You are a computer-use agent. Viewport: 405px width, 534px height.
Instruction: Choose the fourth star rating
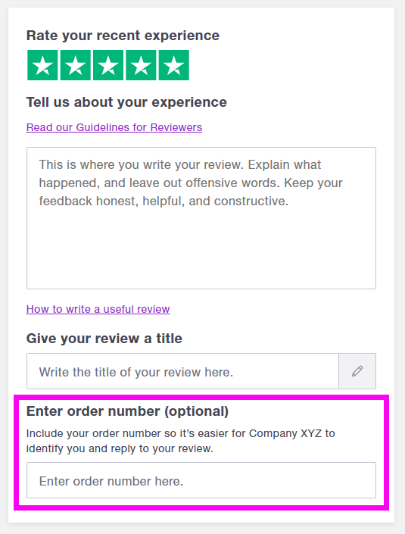pos(141,65)
